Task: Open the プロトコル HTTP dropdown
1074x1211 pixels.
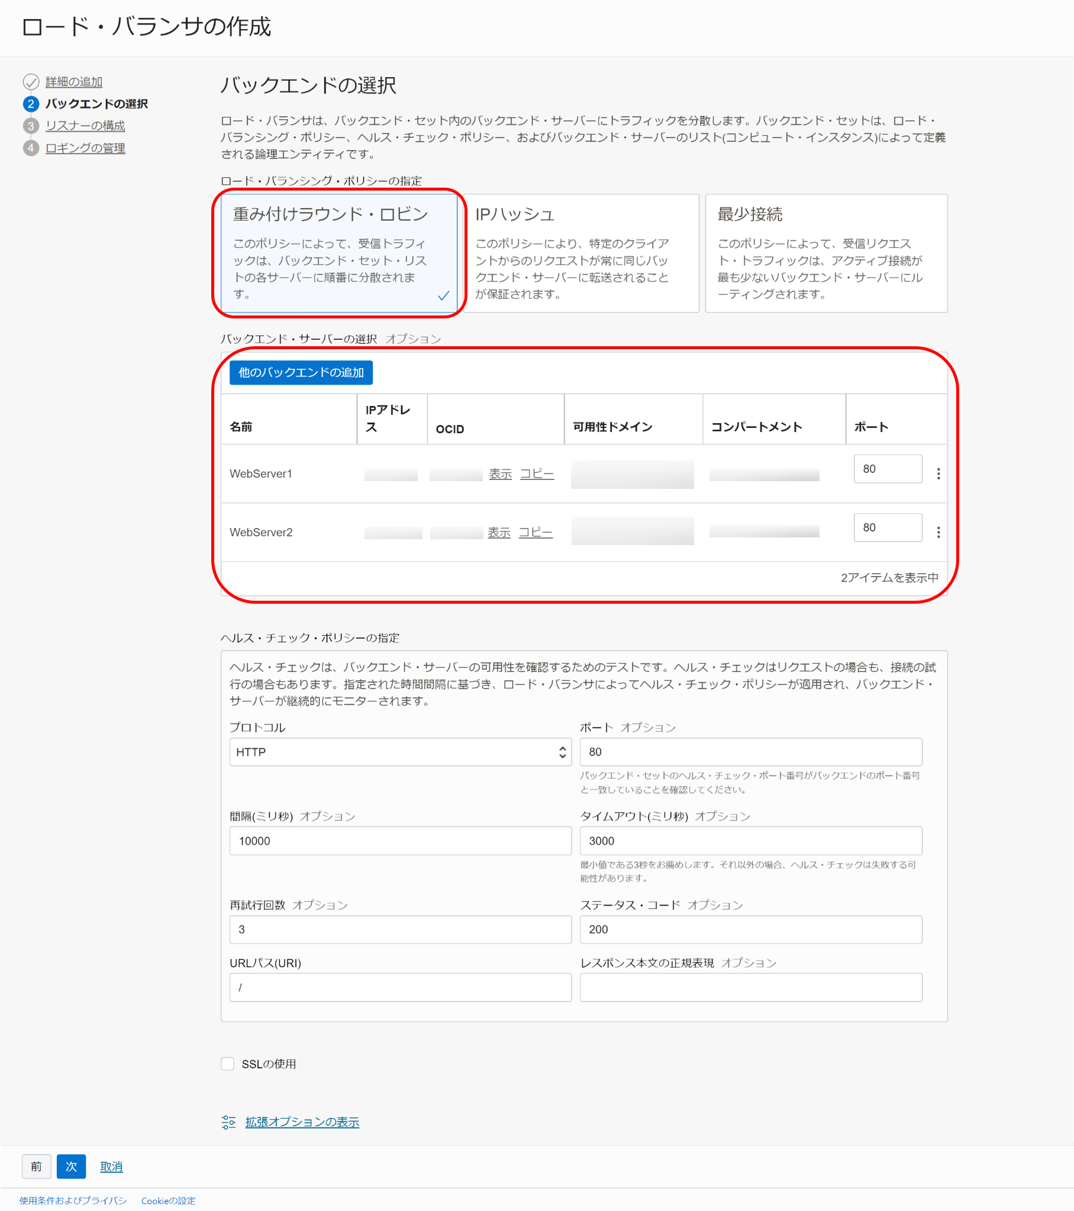Action: (400, 752)
